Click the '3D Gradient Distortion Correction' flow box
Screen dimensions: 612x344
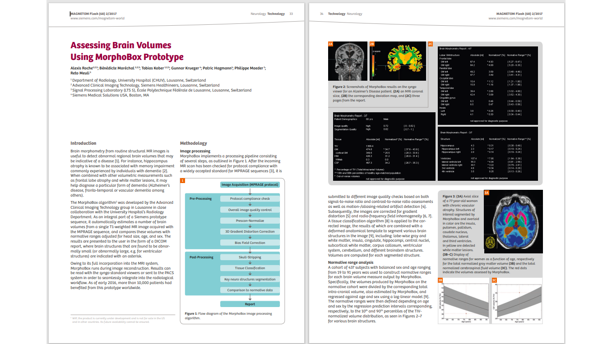pos(250,231)
